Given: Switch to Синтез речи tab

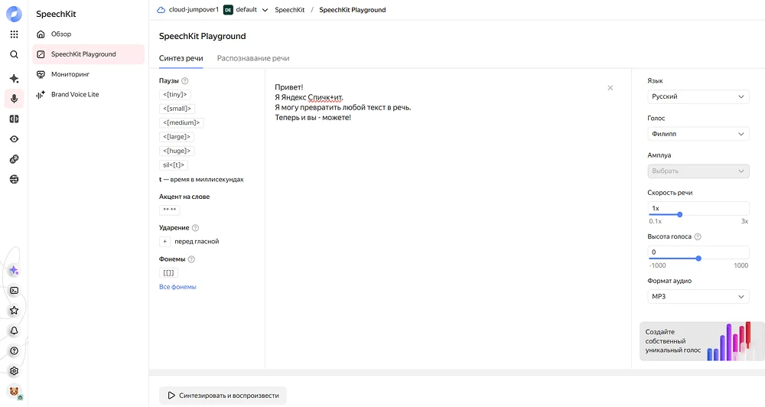Looking at the screenshot, I should coord(181,58).
